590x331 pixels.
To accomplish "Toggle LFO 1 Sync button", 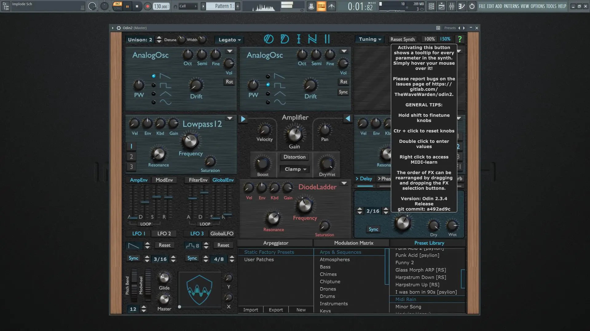I will coord(133,258).
